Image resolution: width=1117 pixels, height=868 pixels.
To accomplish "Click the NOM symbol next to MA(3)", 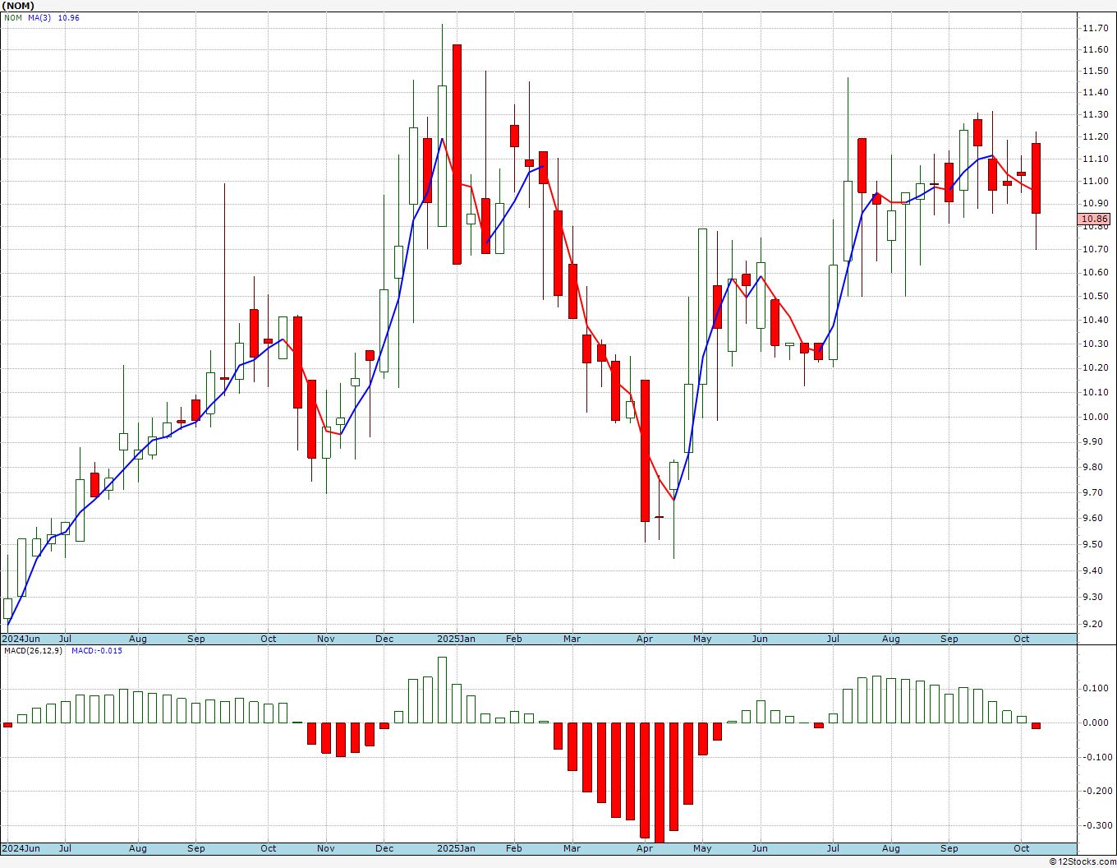I will (x=13, y=17).
